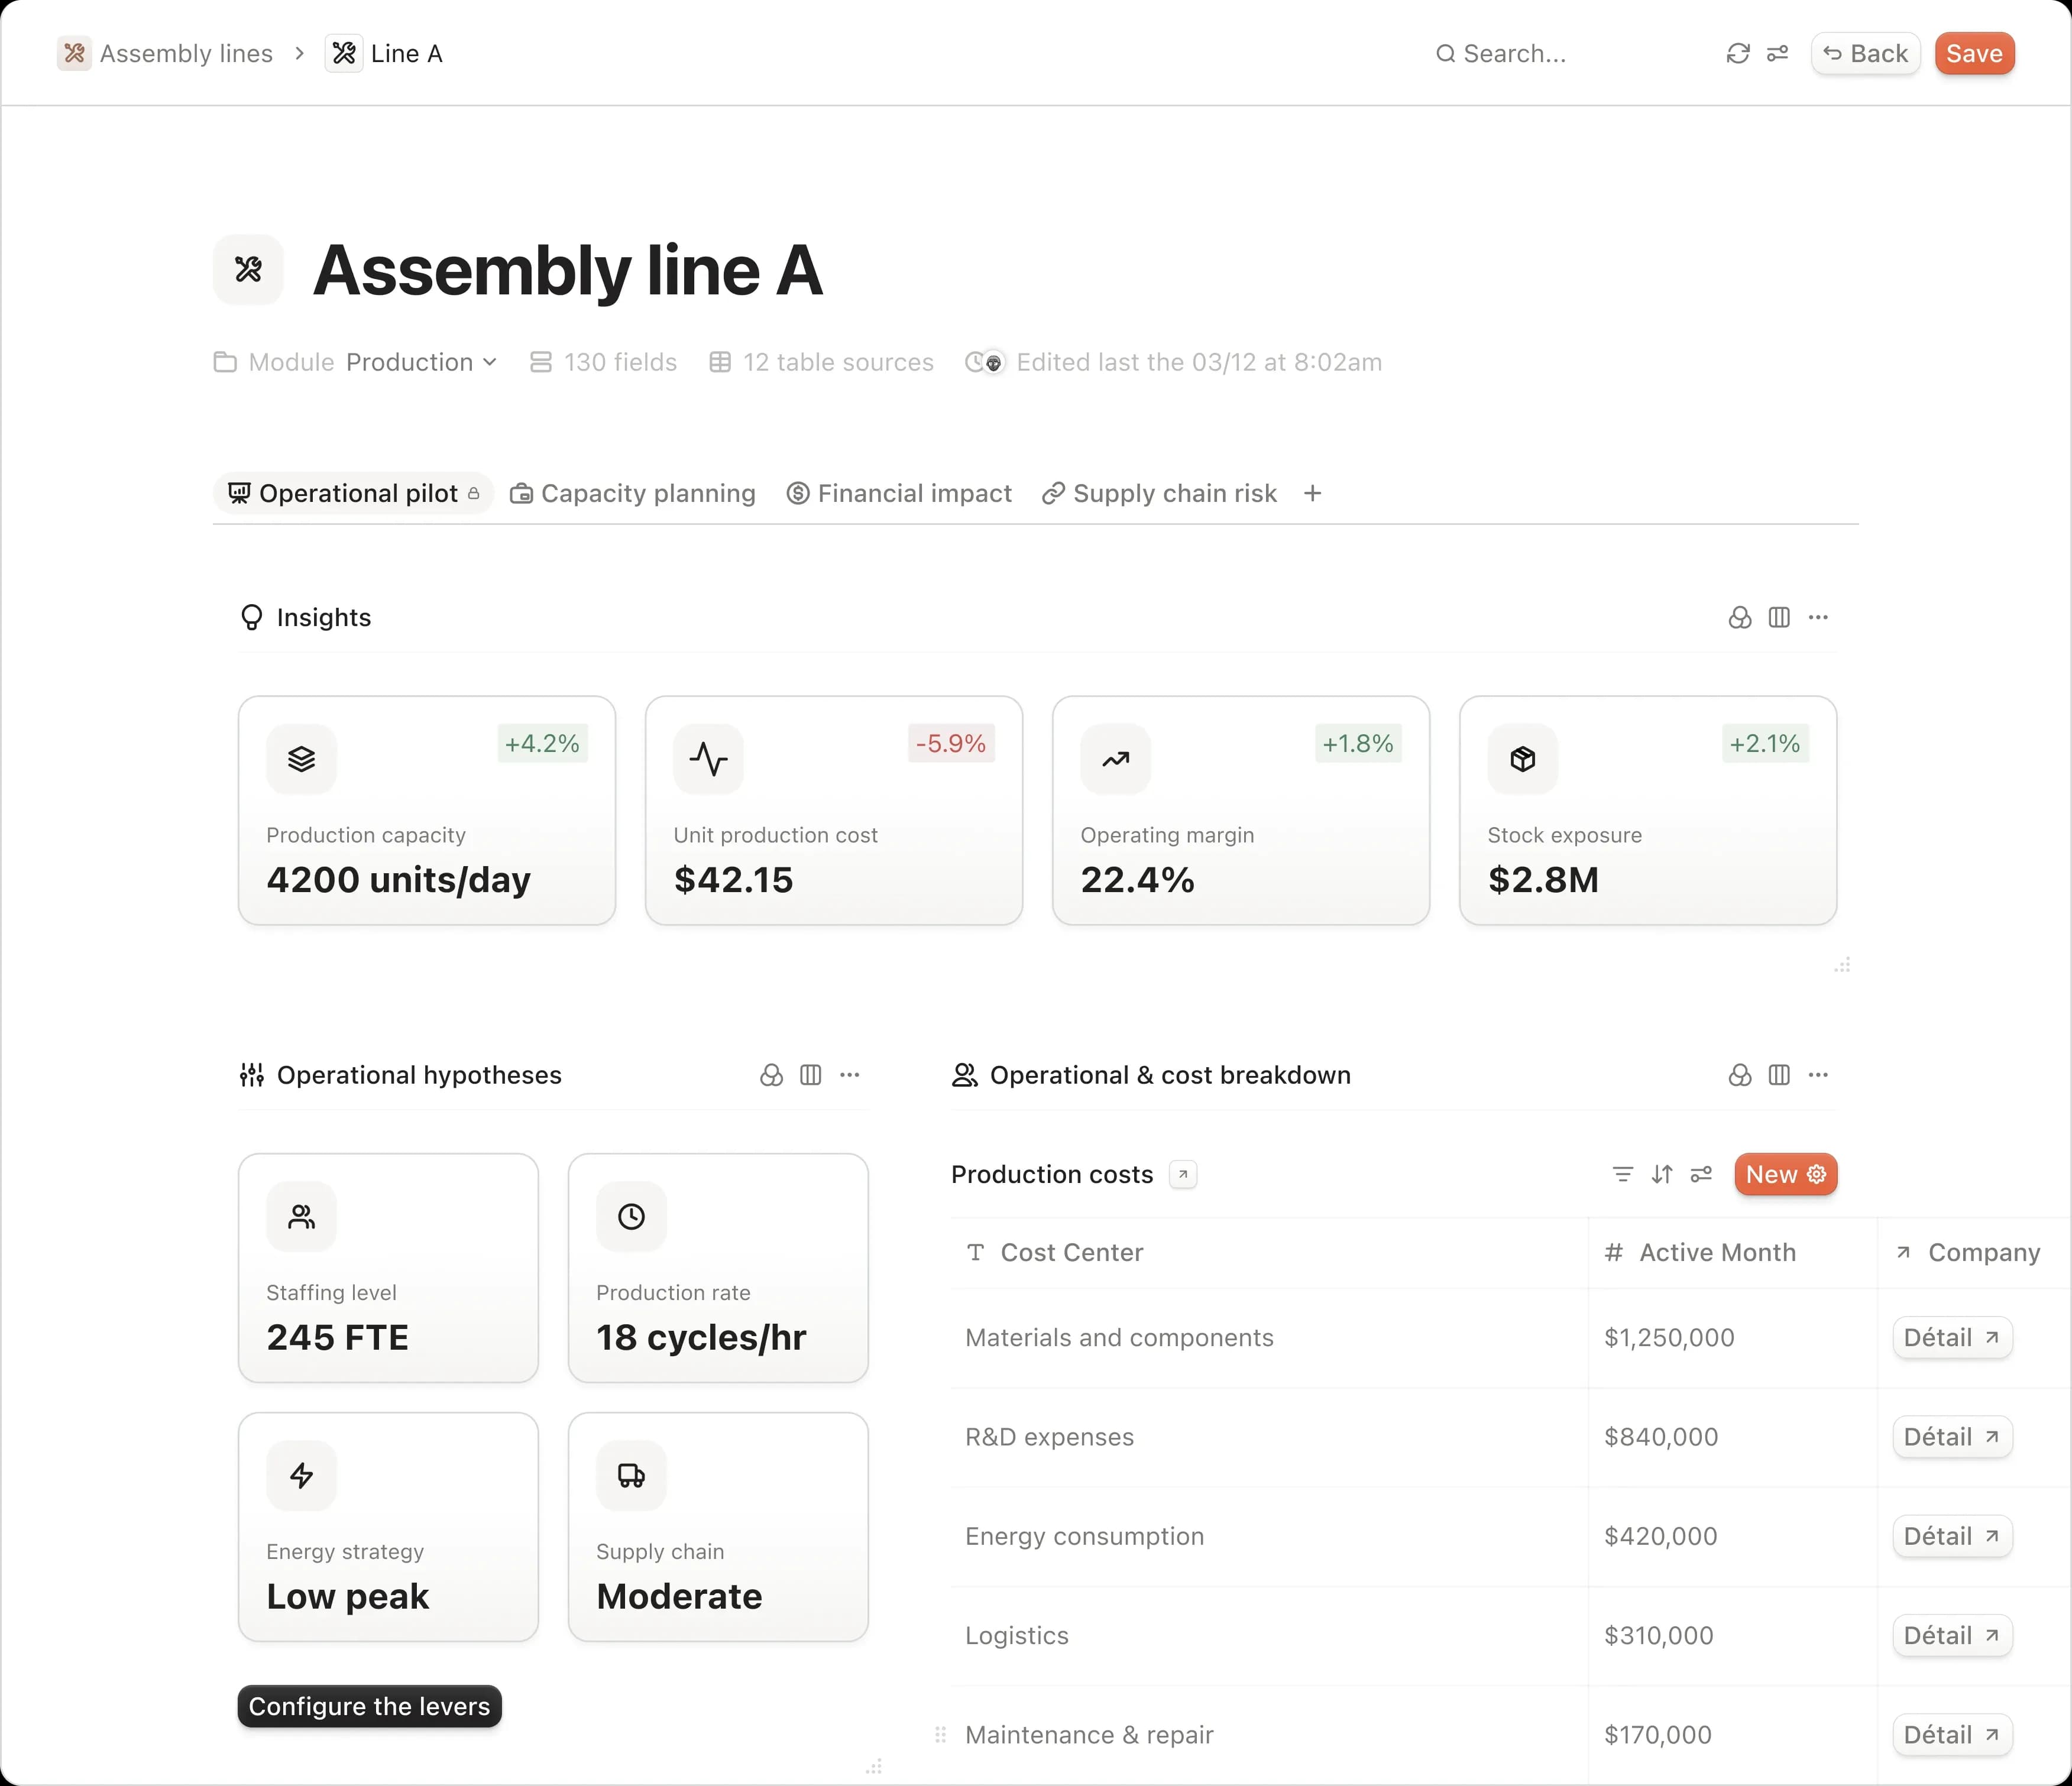
Task: Open Détail link for R&D expenses
Action: coord(1951,1437)
